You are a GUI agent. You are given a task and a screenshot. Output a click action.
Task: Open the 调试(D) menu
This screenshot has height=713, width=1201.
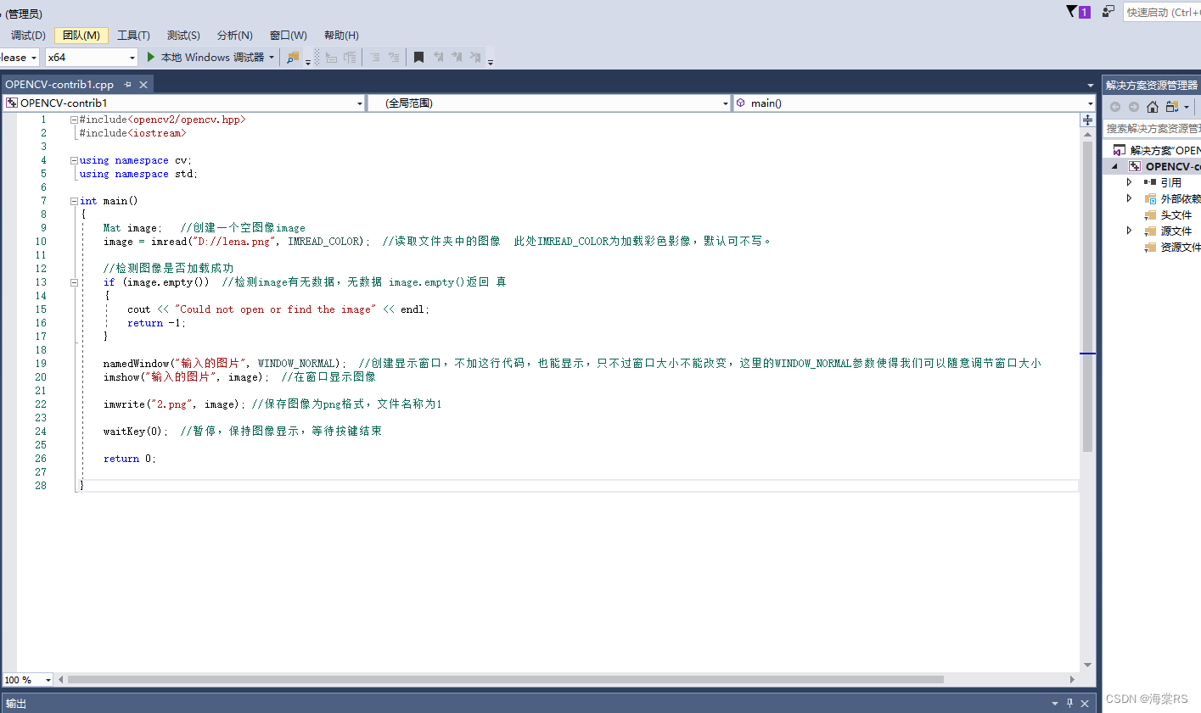28,35
